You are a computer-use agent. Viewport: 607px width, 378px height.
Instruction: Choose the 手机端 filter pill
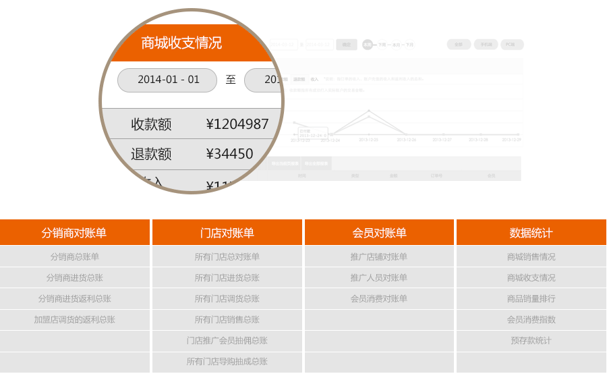click(x=486, y=45)
